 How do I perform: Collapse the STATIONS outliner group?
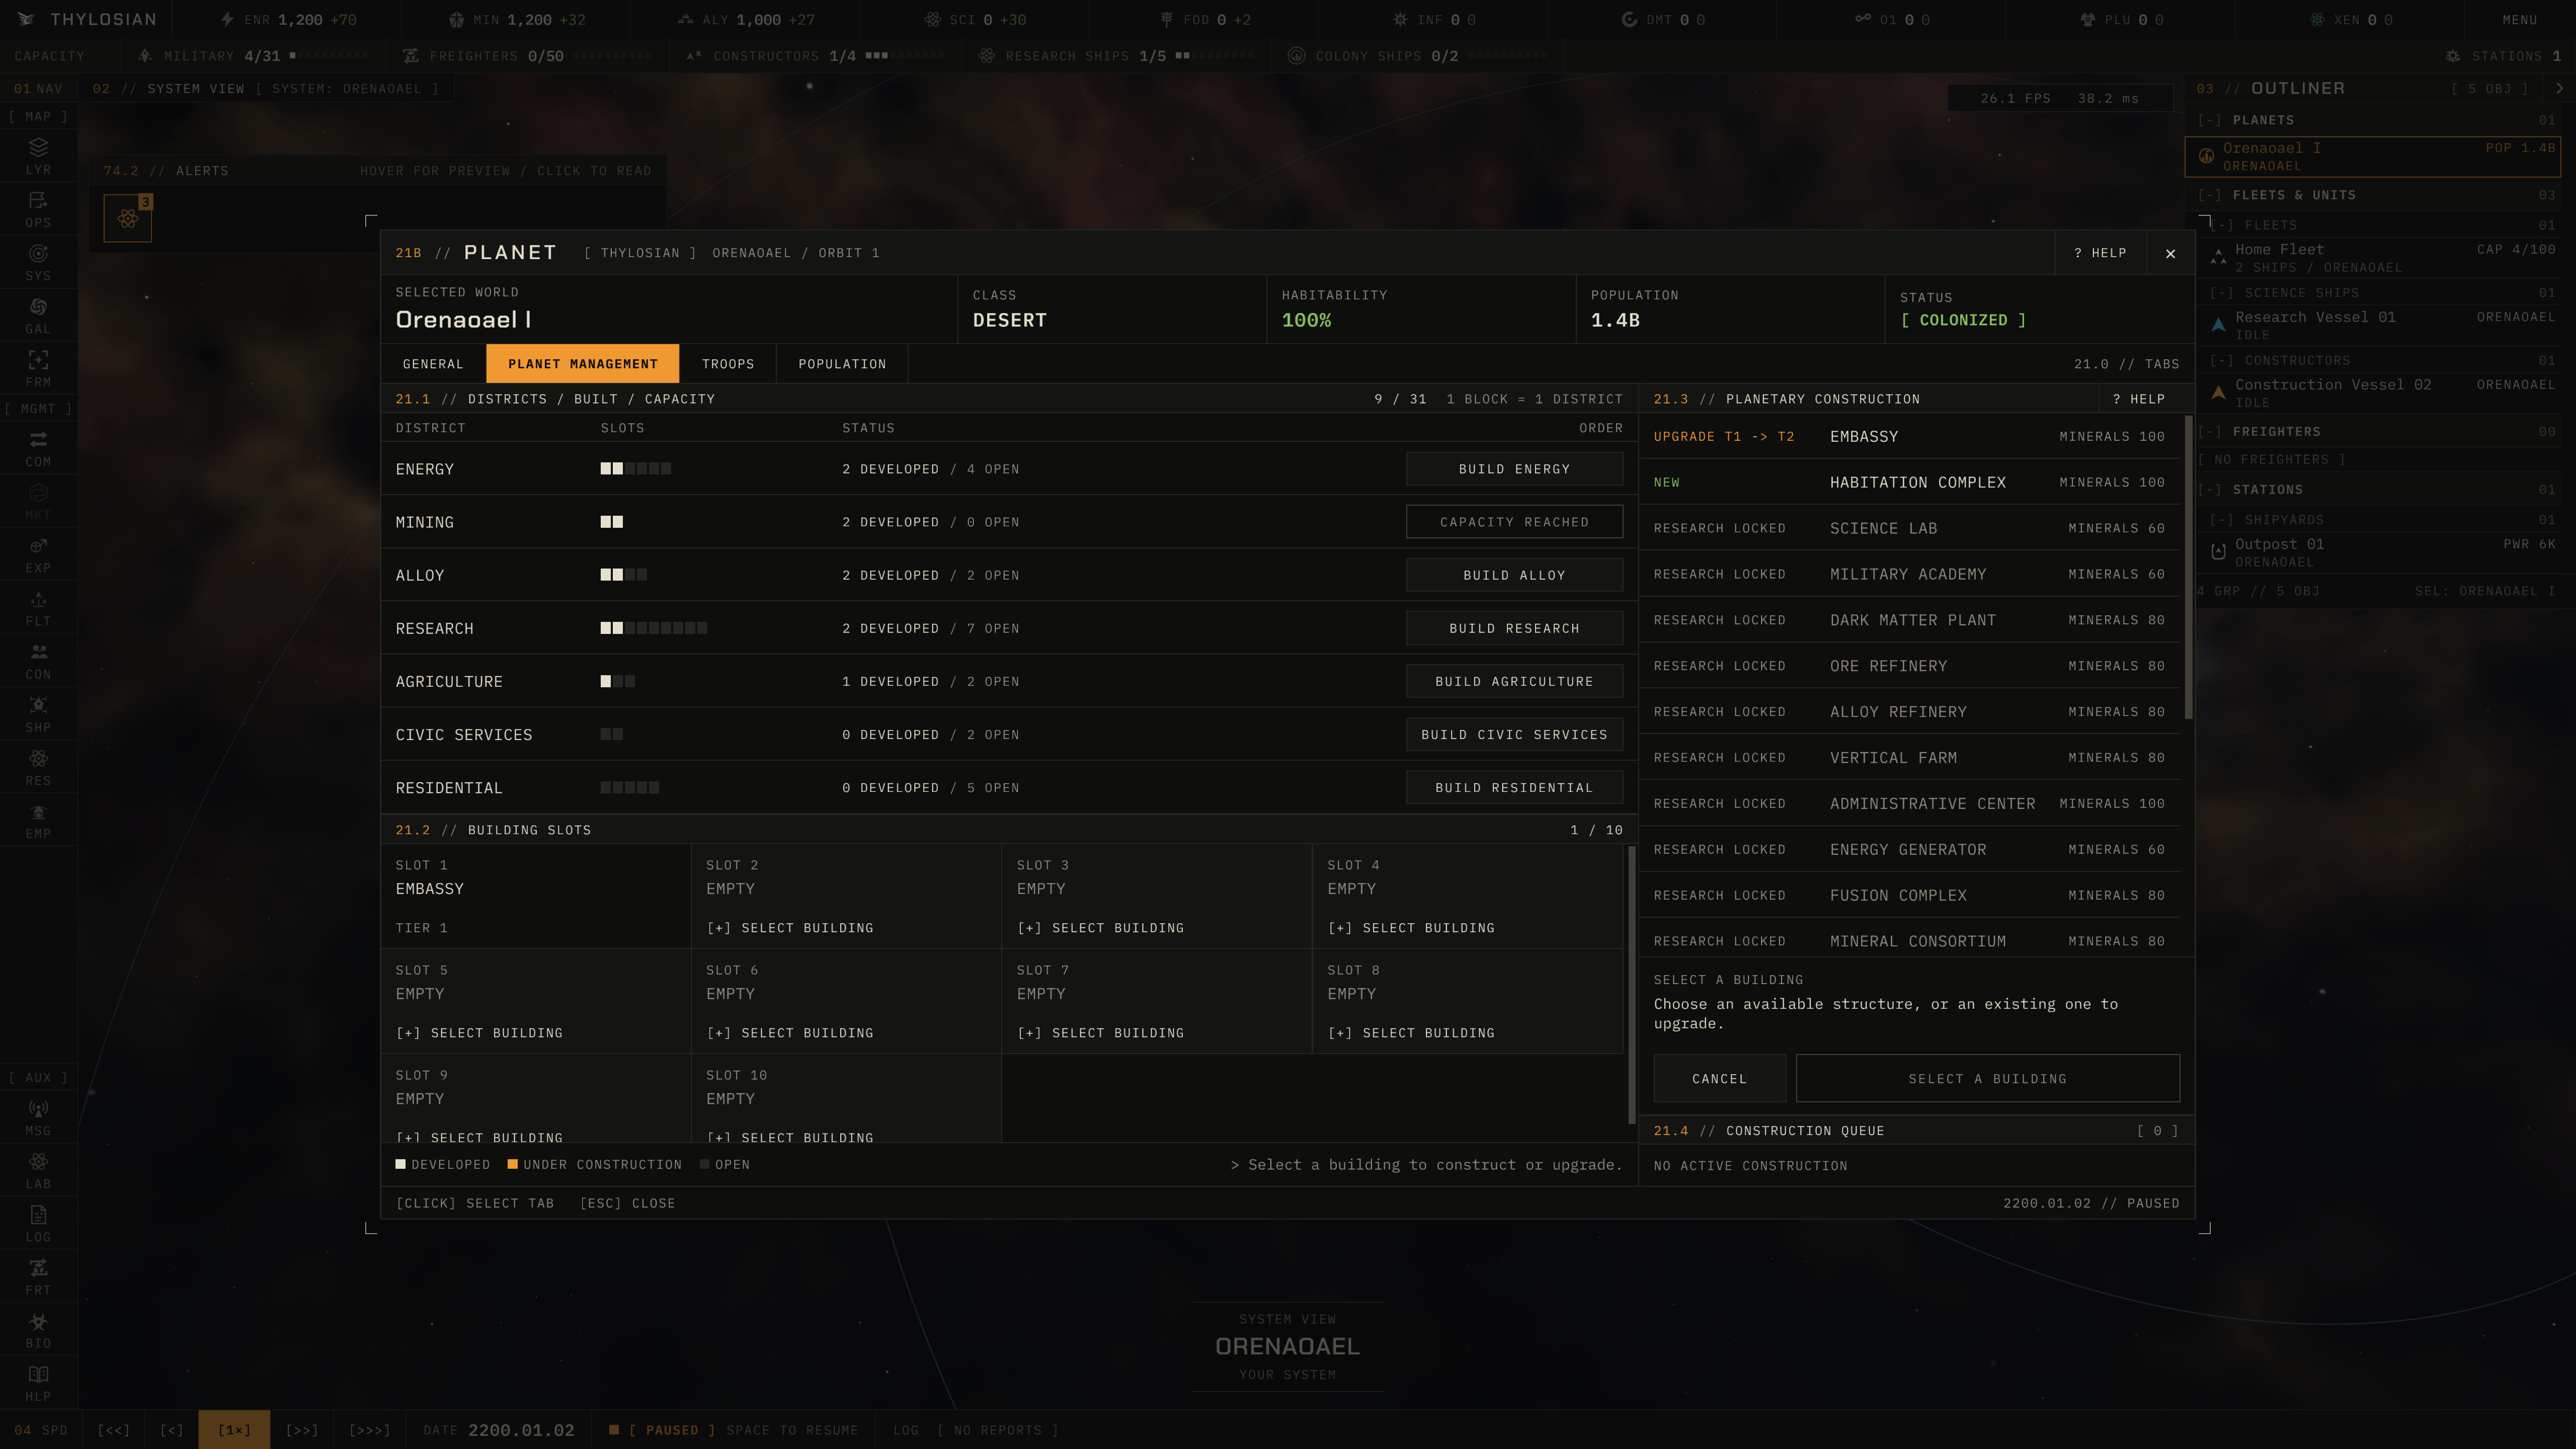[x=2209, y=490]
